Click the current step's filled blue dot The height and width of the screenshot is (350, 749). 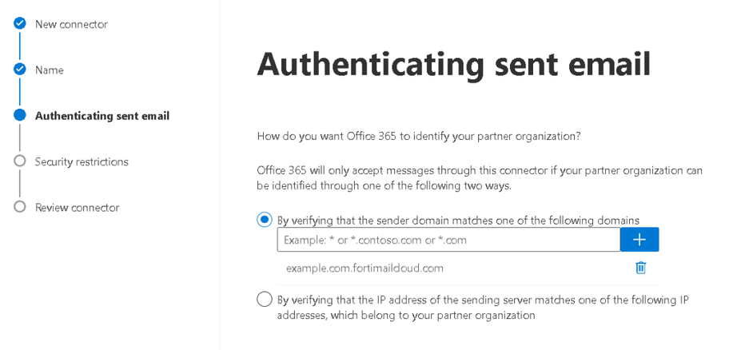[20, 116]
